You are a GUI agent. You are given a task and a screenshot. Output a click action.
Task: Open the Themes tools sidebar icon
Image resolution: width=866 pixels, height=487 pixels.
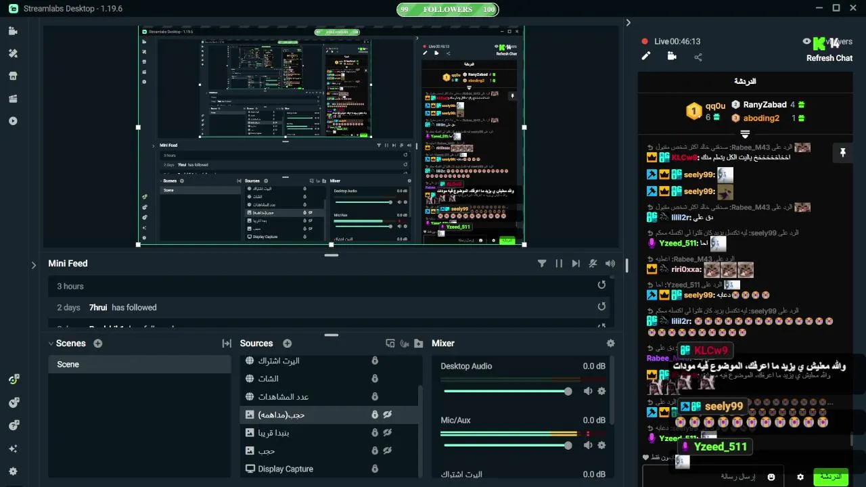click(x=13, y=53)
